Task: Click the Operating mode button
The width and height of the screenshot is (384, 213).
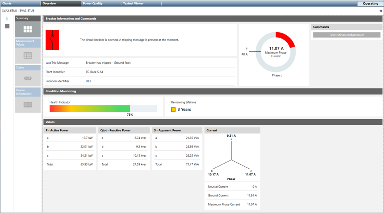Action: point(370,3)
